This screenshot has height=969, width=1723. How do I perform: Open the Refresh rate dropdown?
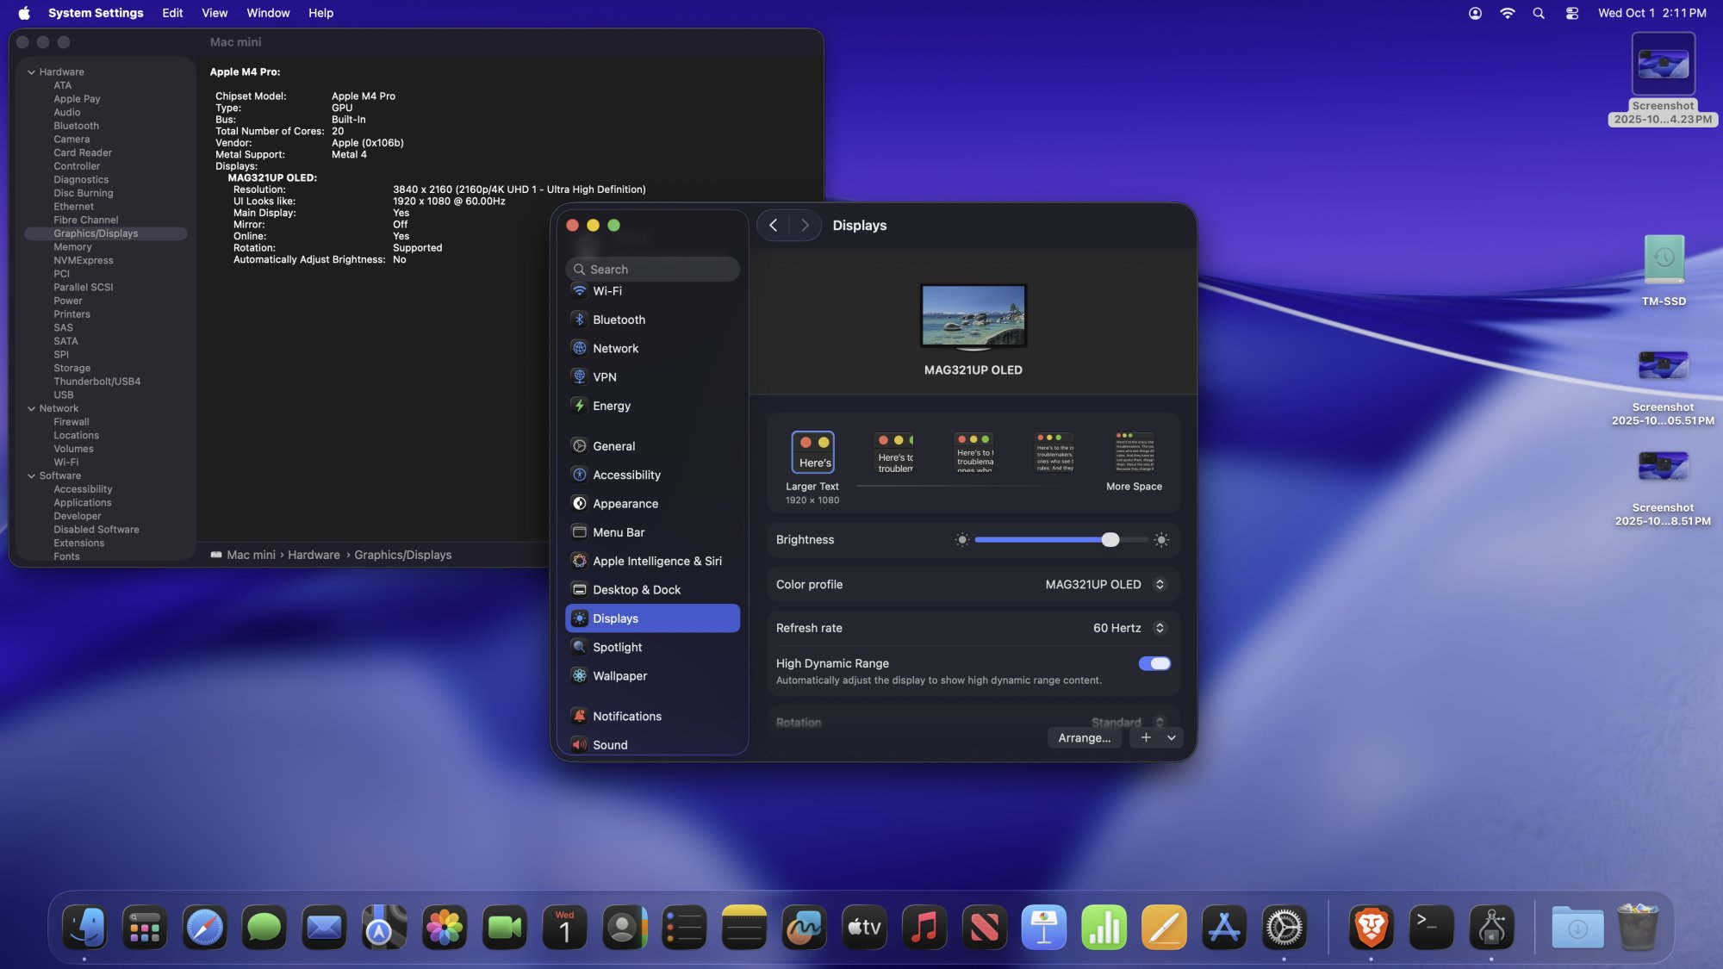coord(1160,628)
